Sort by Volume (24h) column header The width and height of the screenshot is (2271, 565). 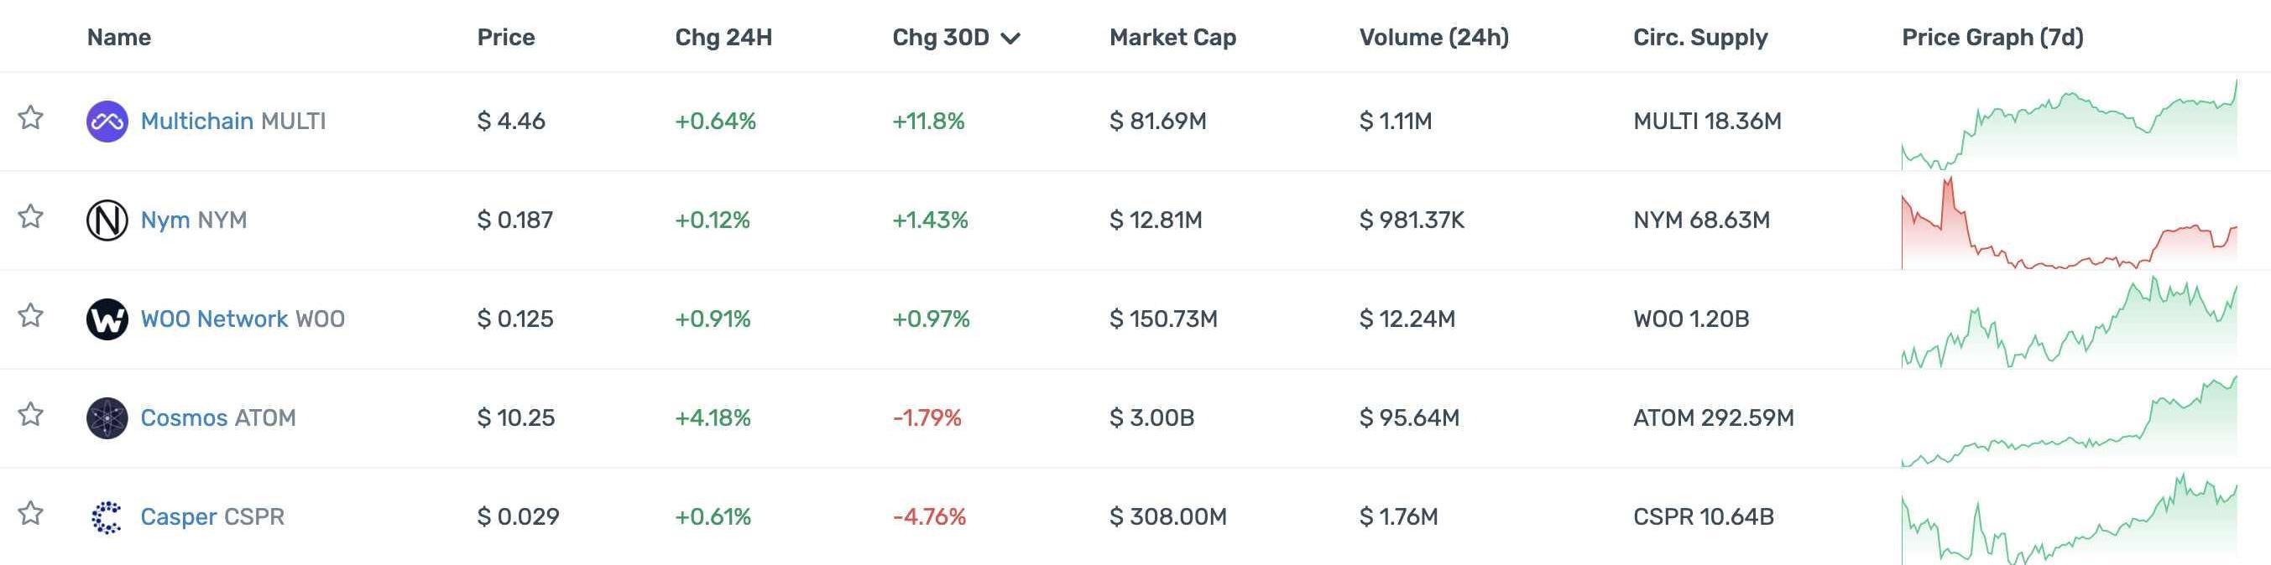[1433, 37]
